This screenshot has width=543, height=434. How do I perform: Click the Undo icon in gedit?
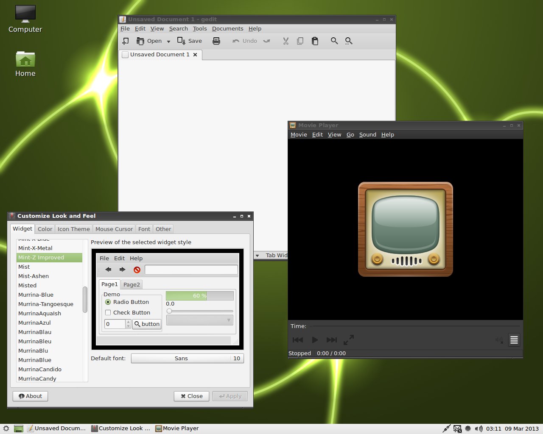[x=244, y=41]
